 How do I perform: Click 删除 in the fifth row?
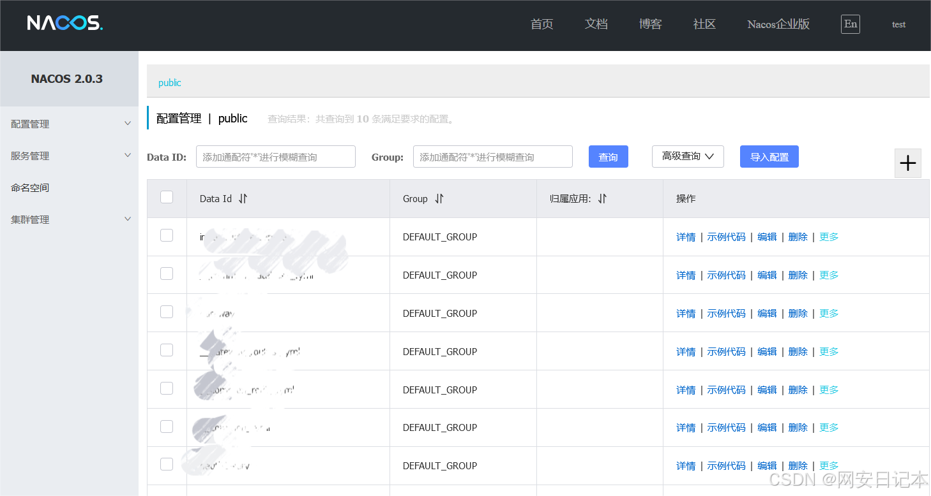click(798, 390)
